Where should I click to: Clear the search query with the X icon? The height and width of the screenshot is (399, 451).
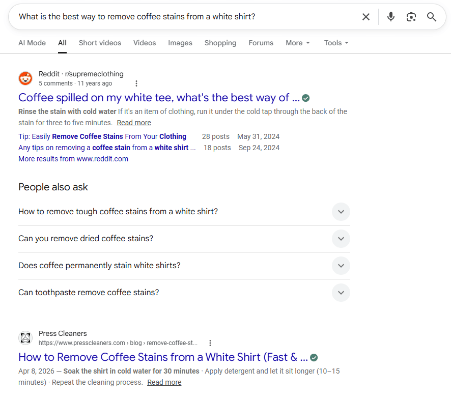point(366,17)
